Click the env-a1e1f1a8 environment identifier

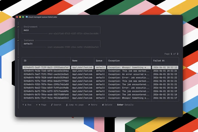pyautogui.click(x=73, y=34)
